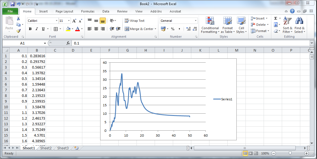The height and width of the screenshot is (159, 317).
Task: Switch to Page Layout view in status bar
Action: point(251,153)
